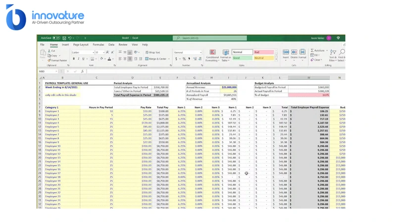Click the Insert Function fx icon
The height and width of the screenshot is (223, 396).
82,71
